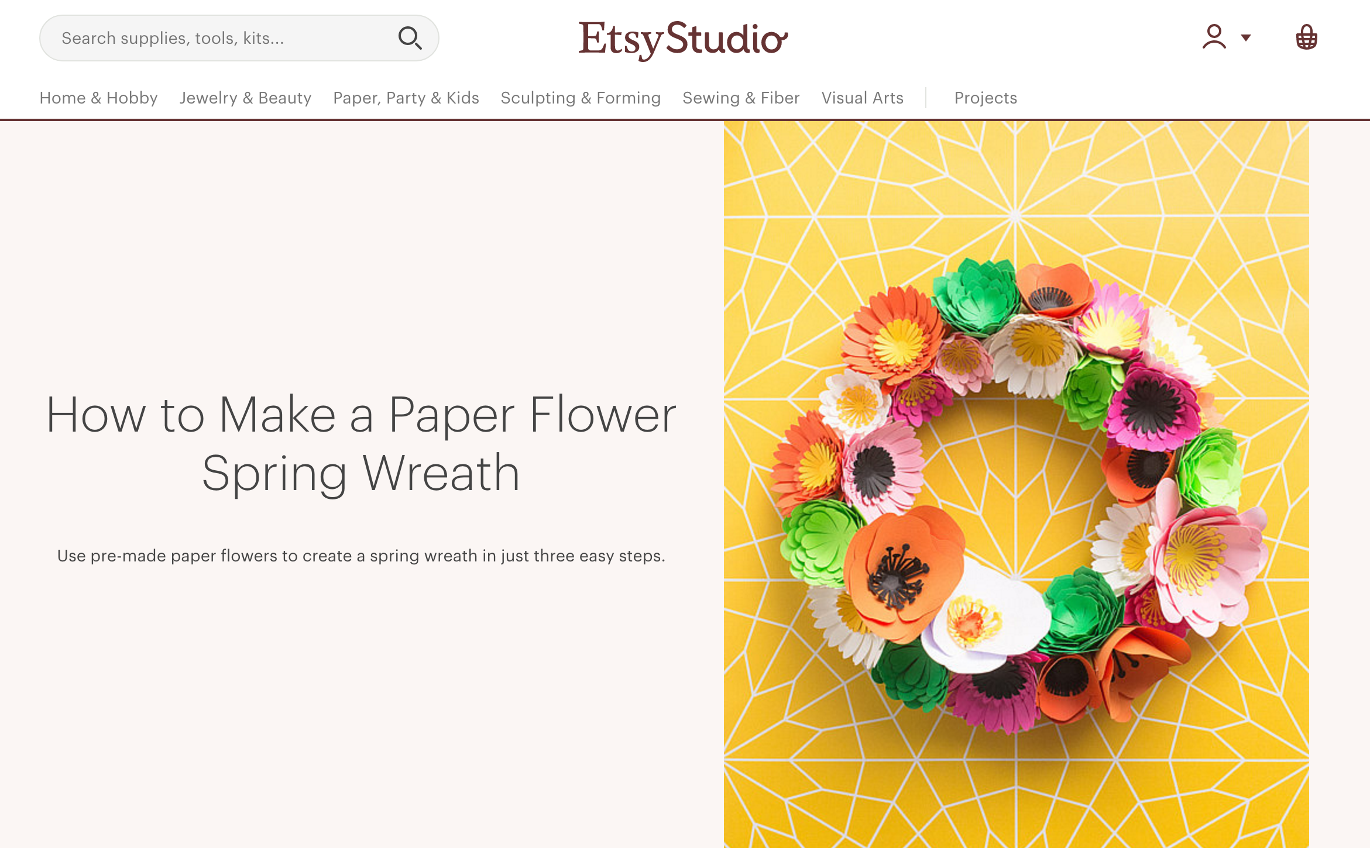1370x848 pixels.
Task: Expand the account dropdown arrow
Action: [1246, 37]
